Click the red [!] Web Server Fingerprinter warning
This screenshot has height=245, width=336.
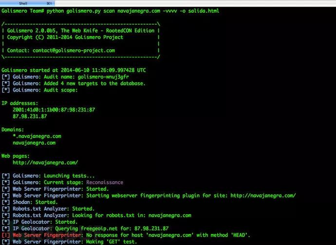pos(126,235)
